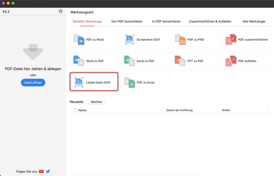This screenshot has height=176, width=274.
Task: Open the PDF zu Excel converter
Action: coord(145,82)
